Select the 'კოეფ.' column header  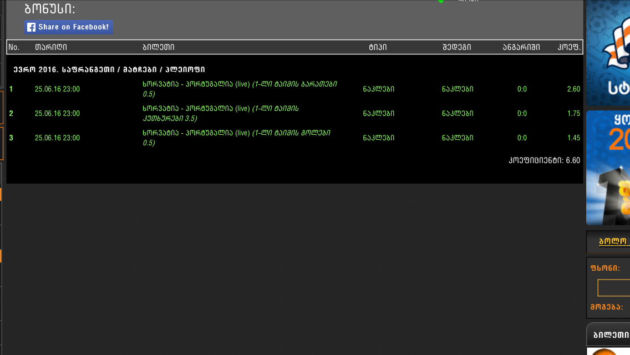point(569,47)
